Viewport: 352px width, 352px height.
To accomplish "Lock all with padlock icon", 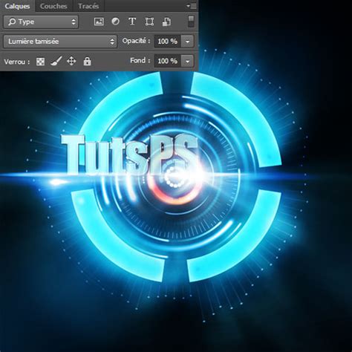I will tap(87, 61).
